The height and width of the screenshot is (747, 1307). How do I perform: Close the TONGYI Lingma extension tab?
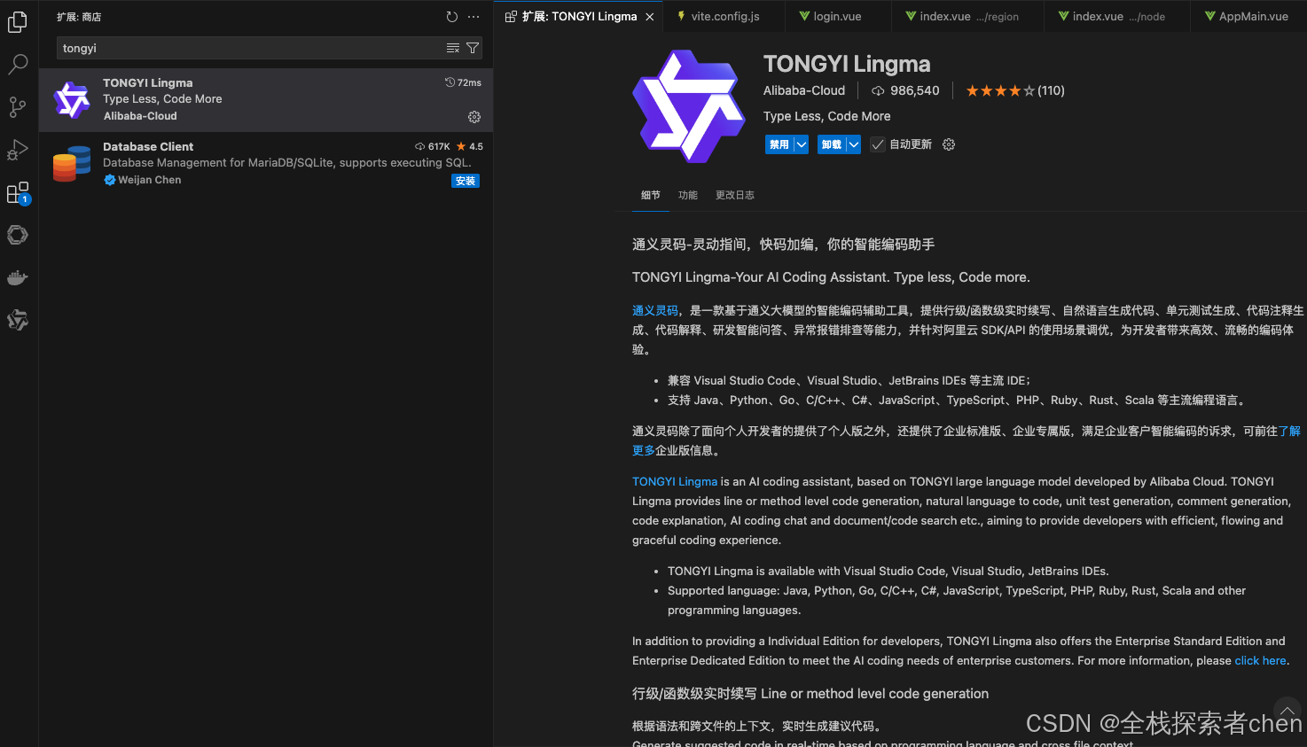[650, 17]
